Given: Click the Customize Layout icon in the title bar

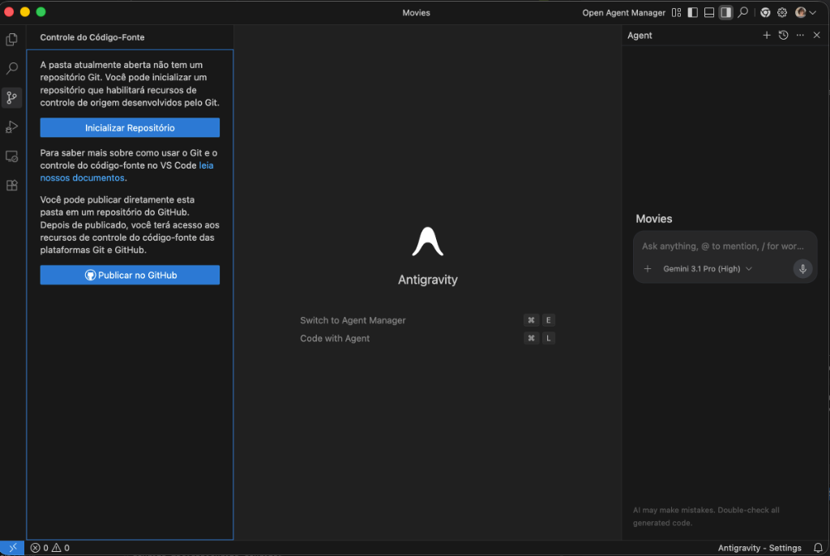Looking at the screenshot, I should [x=677, y=13].
